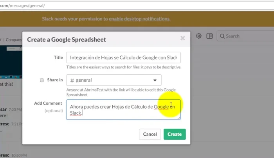274x158 pixels.
Task: Enable the Share in checkbox
Action: (x=42, y=80)
